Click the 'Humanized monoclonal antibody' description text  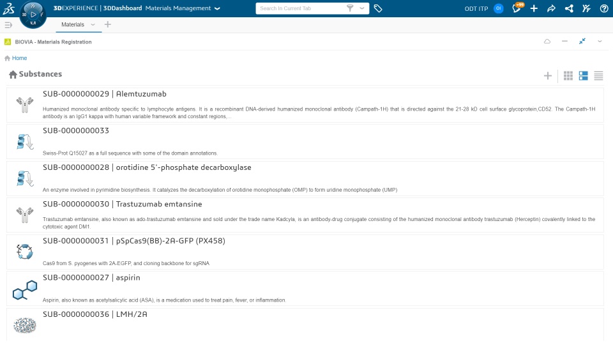pos(319,112)
